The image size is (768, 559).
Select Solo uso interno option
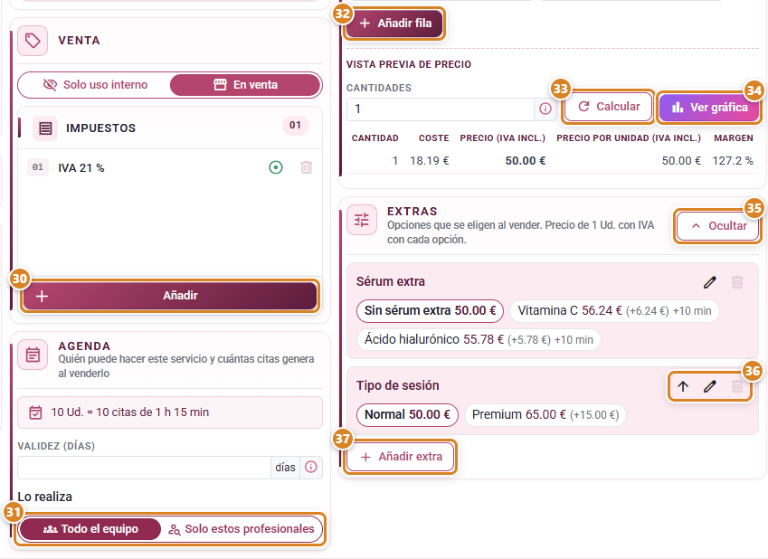point(96,85)
